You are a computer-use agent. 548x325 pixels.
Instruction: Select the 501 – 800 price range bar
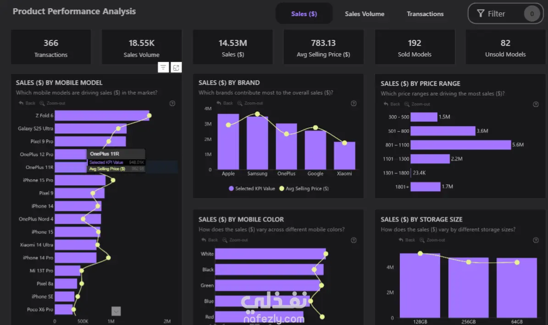point(443,131)
